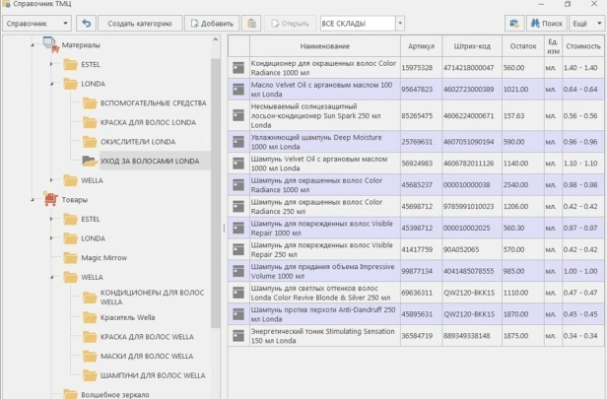Open the Справочник dropdown menu
This screenshot has width=607, height=399.
[x=37, y=23]
